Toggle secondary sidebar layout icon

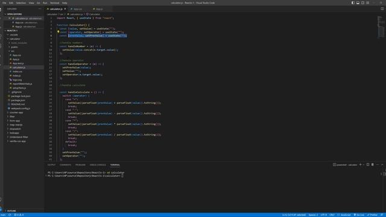tap(362, 2)
